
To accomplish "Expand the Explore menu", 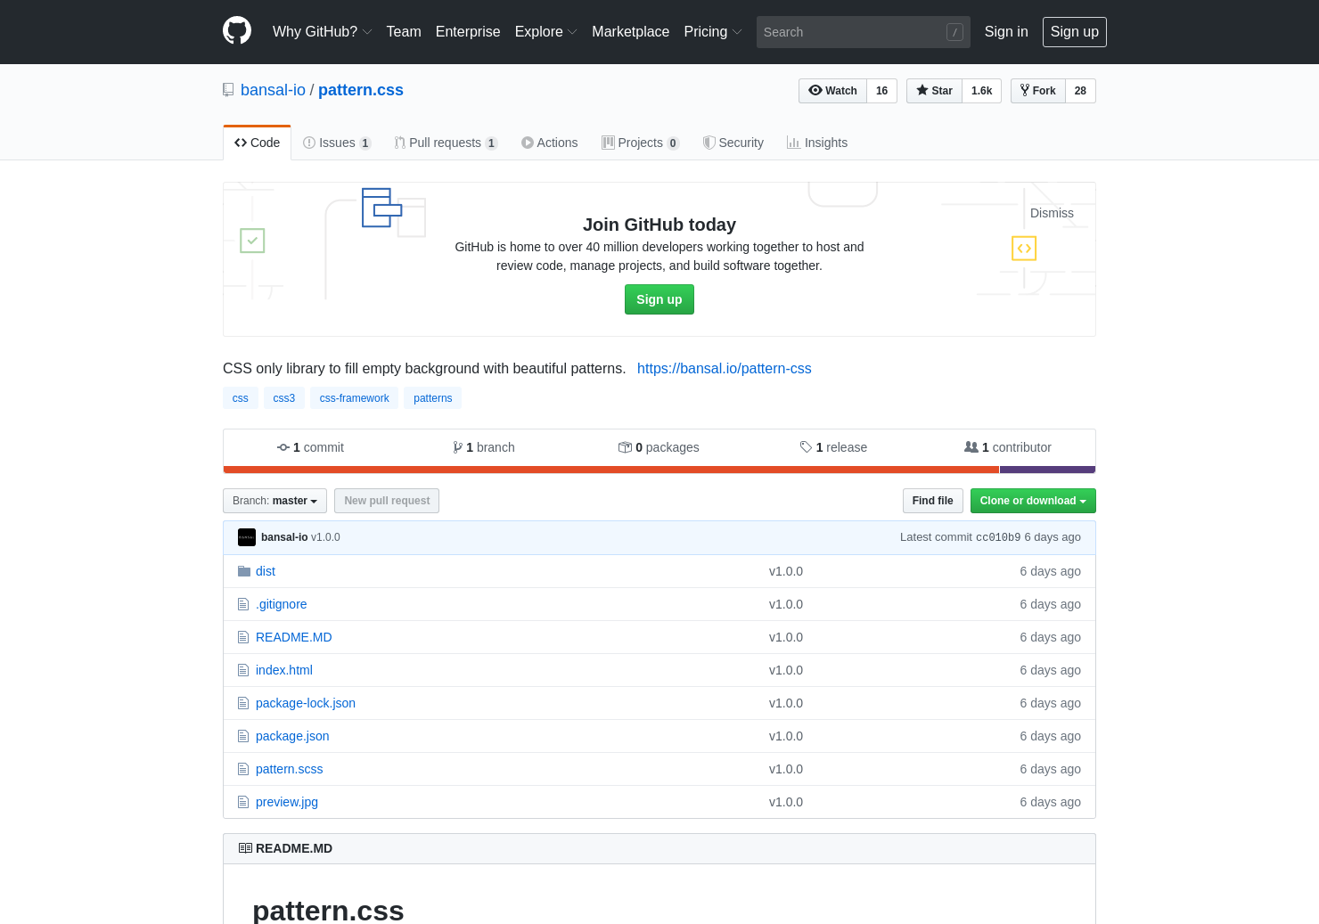I will coord(545,31).
